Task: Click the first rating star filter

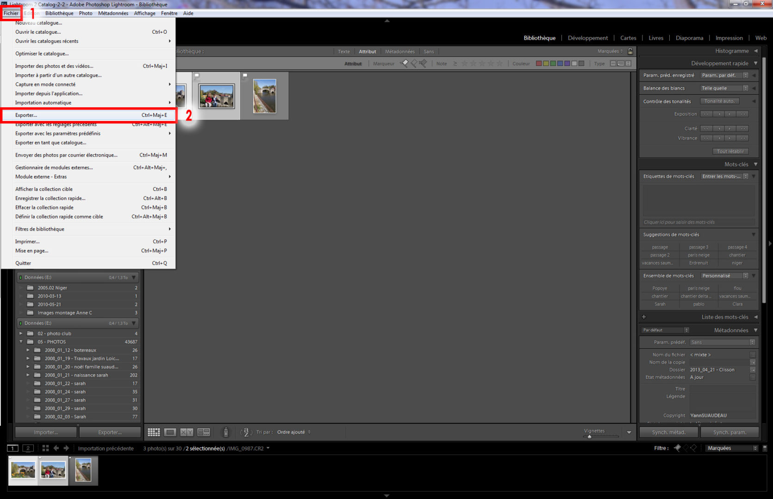Action: tap(465, 64)
